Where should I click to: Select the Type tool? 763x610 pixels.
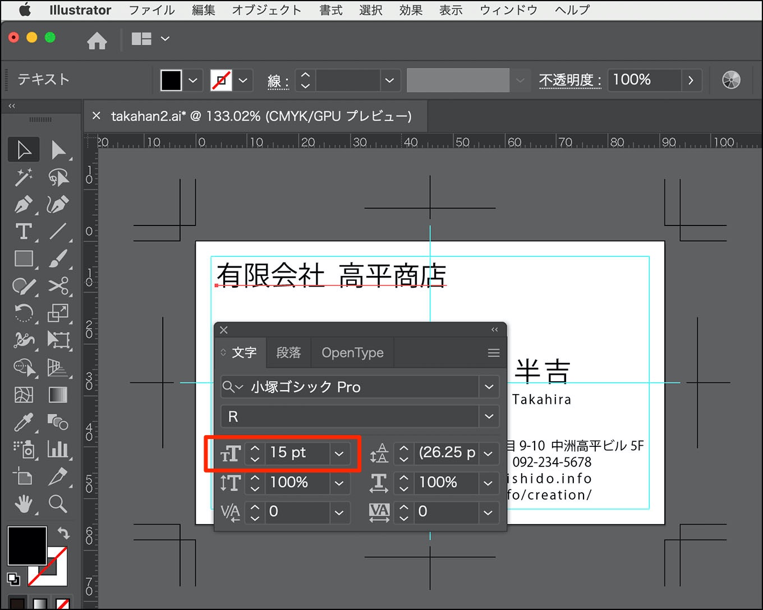coord(24,232)
